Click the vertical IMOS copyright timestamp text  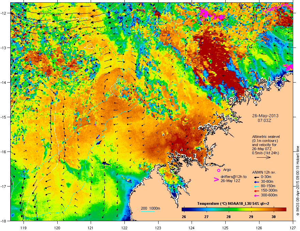[x=298, y=181]
